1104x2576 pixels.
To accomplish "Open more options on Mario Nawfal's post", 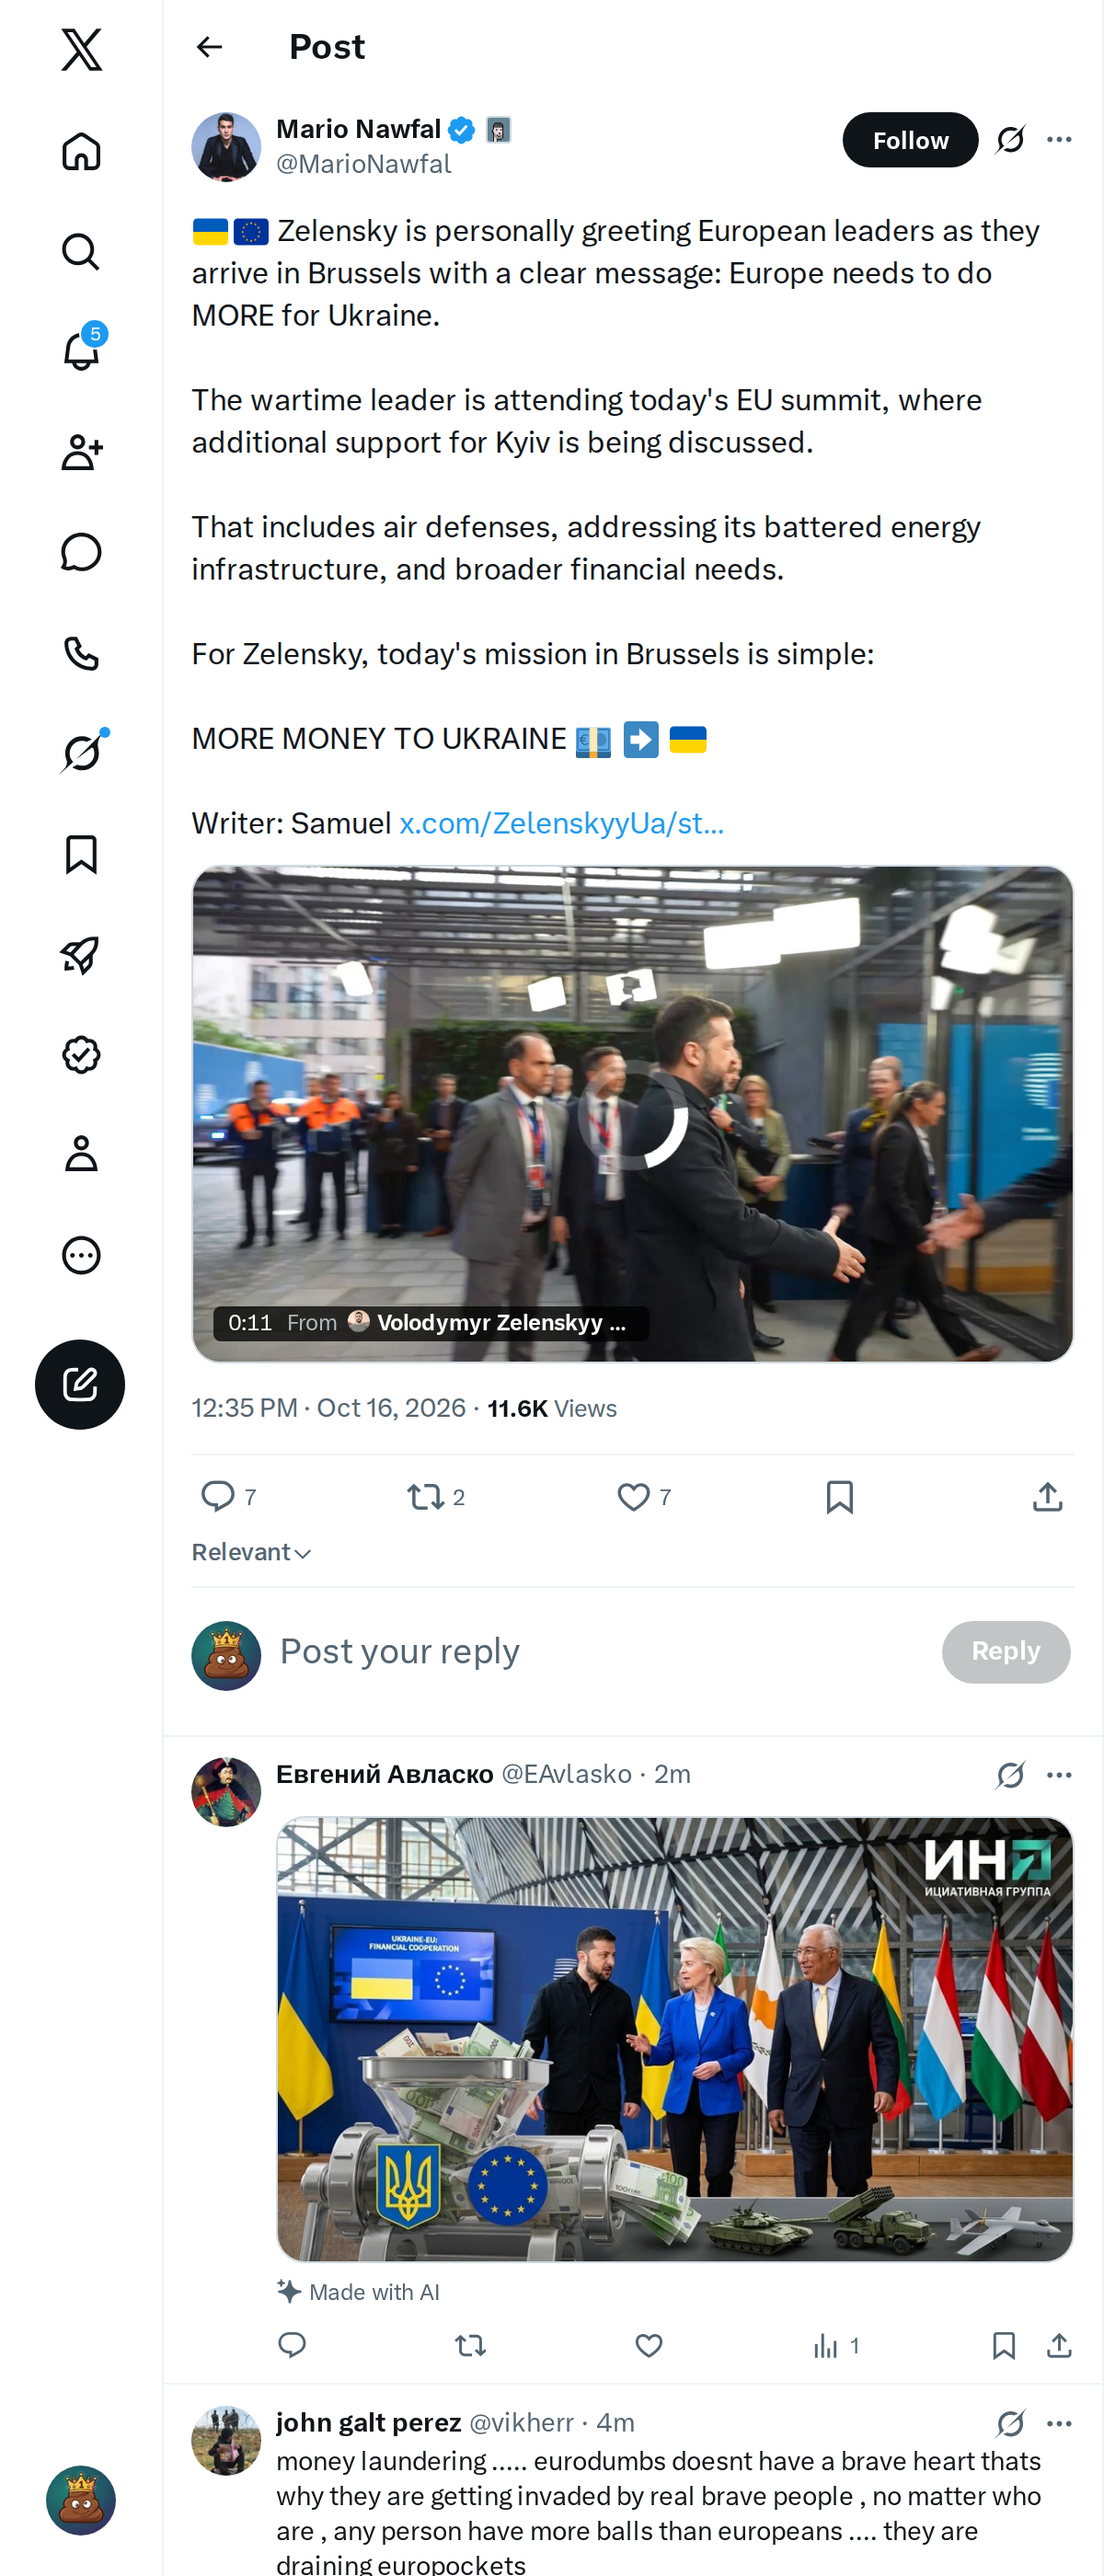I will click(x=1059, y=140).
